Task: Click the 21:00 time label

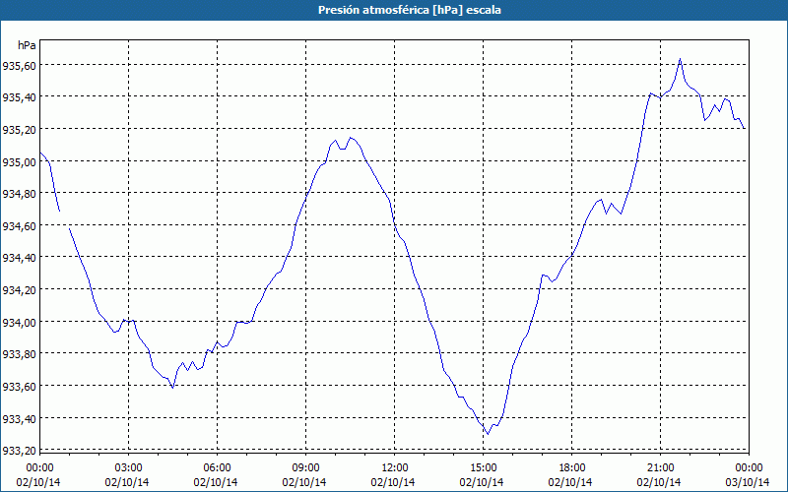Action: click(x=661, y=468)
